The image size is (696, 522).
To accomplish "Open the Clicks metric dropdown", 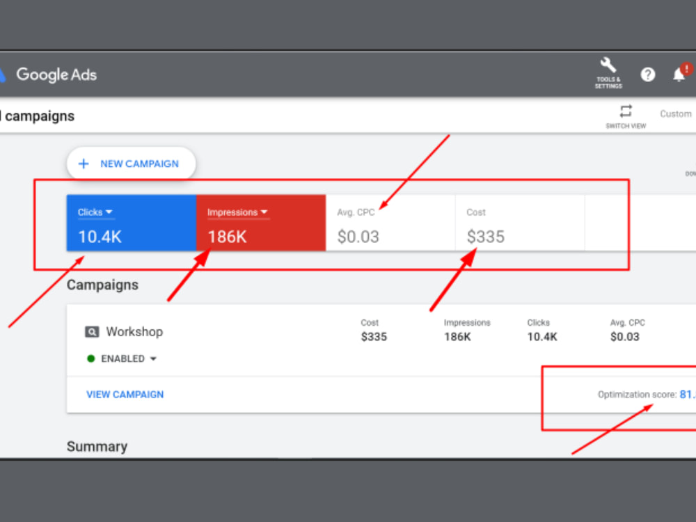I will (95, 212).
